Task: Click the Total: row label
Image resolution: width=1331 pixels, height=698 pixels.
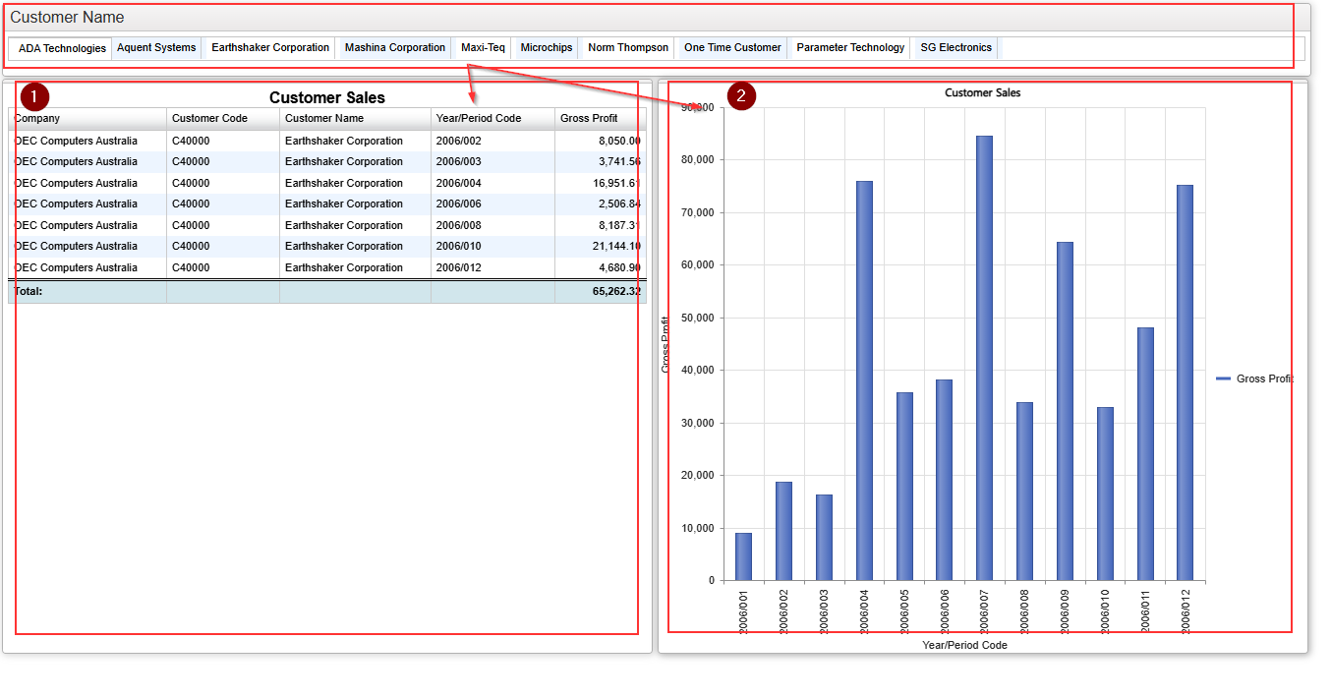Action: [x=29, y=292]
